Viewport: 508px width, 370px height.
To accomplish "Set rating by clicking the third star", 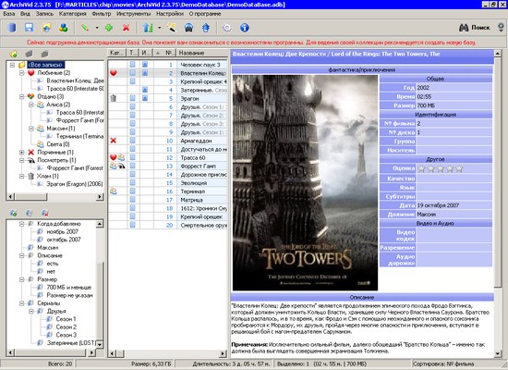I will point(441,168).
